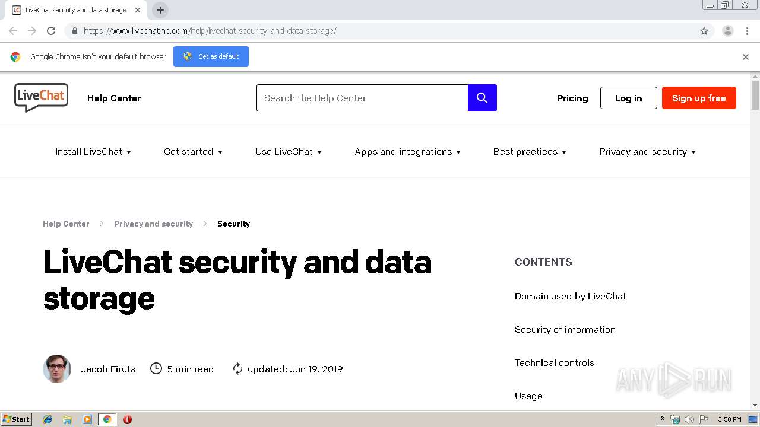Close the LiveChat security tab
The height and width of the screenshot is (427, 760).
click(138, 10)
